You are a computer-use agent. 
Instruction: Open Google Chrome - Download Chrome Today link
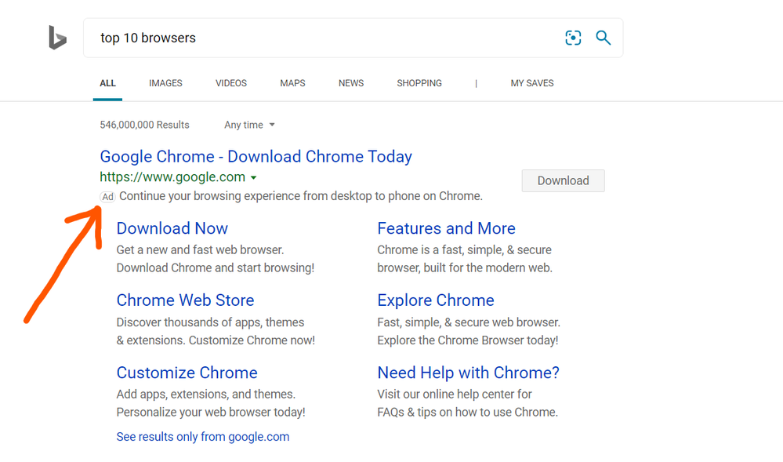pos(256,157)
